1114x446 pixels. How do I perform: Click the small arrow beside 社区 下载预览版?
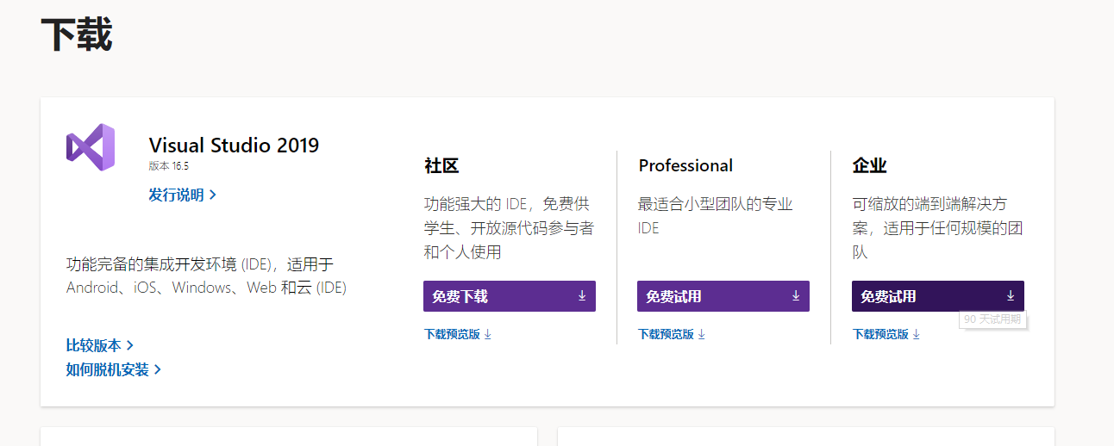488,334
